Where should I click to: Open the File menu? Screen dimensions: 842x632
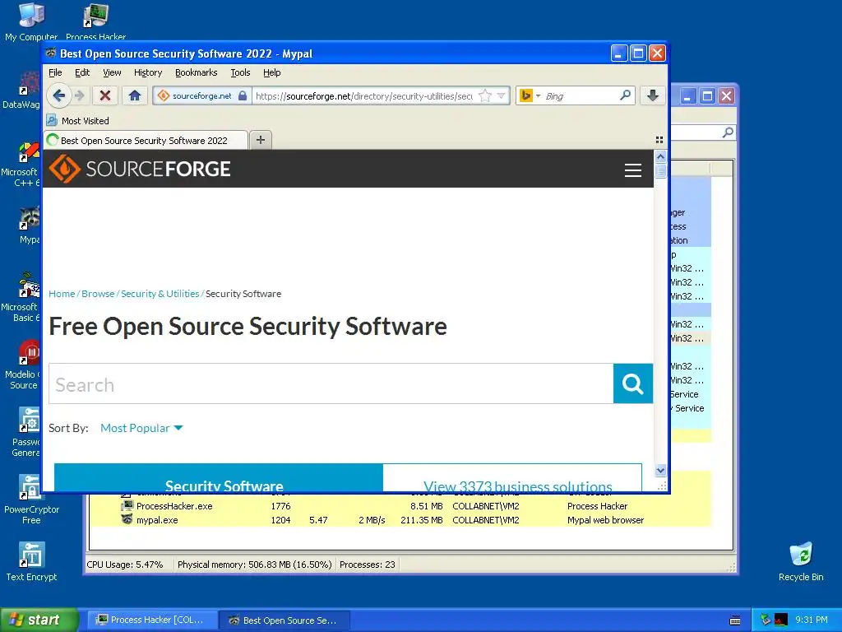(55, 72)
